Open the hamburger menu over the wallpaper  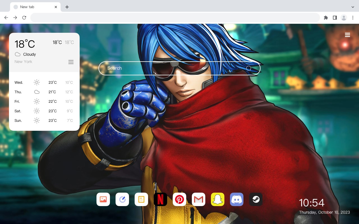pos(348,35)
